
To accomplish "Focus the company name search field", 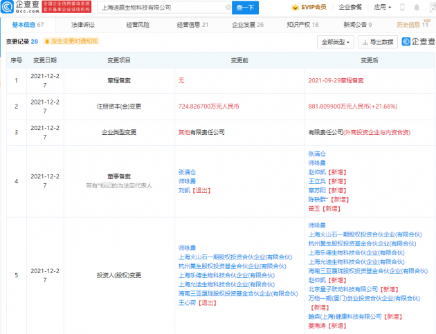I will click(x=164, y=8).
